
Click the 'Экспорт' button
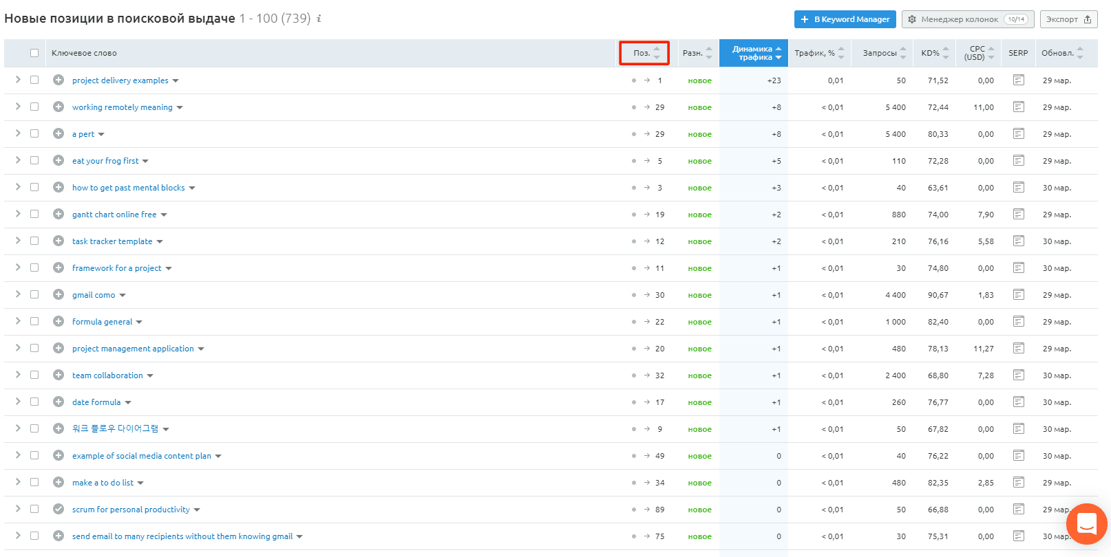(x=1068, y=19)
